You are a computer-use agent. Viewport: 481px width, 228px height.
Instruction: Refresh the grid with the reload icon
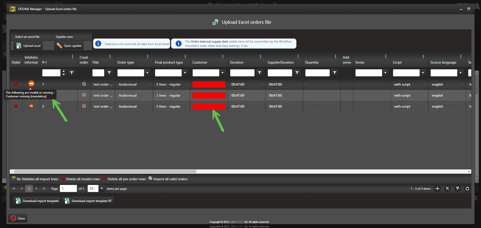(467, 189)
